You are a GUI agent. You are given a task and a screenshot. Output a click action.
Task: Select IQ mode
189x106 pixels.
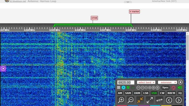pyautogui.click(x=180, y=93)
